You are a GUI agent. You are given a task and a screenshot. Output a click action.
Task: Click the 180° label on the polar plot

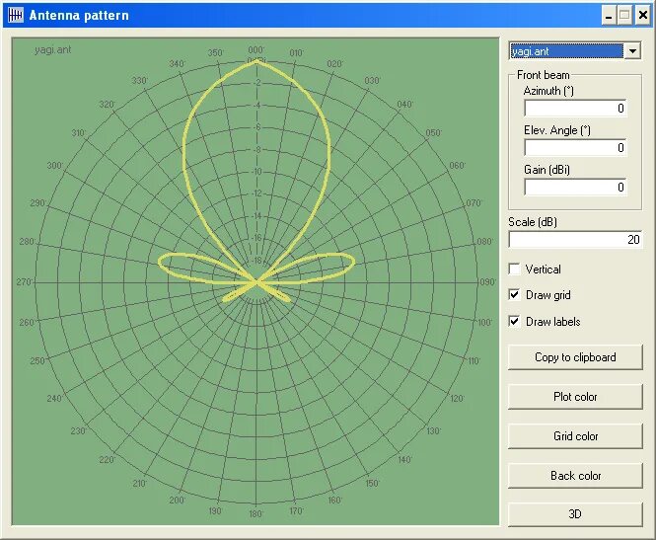point(255,513)
